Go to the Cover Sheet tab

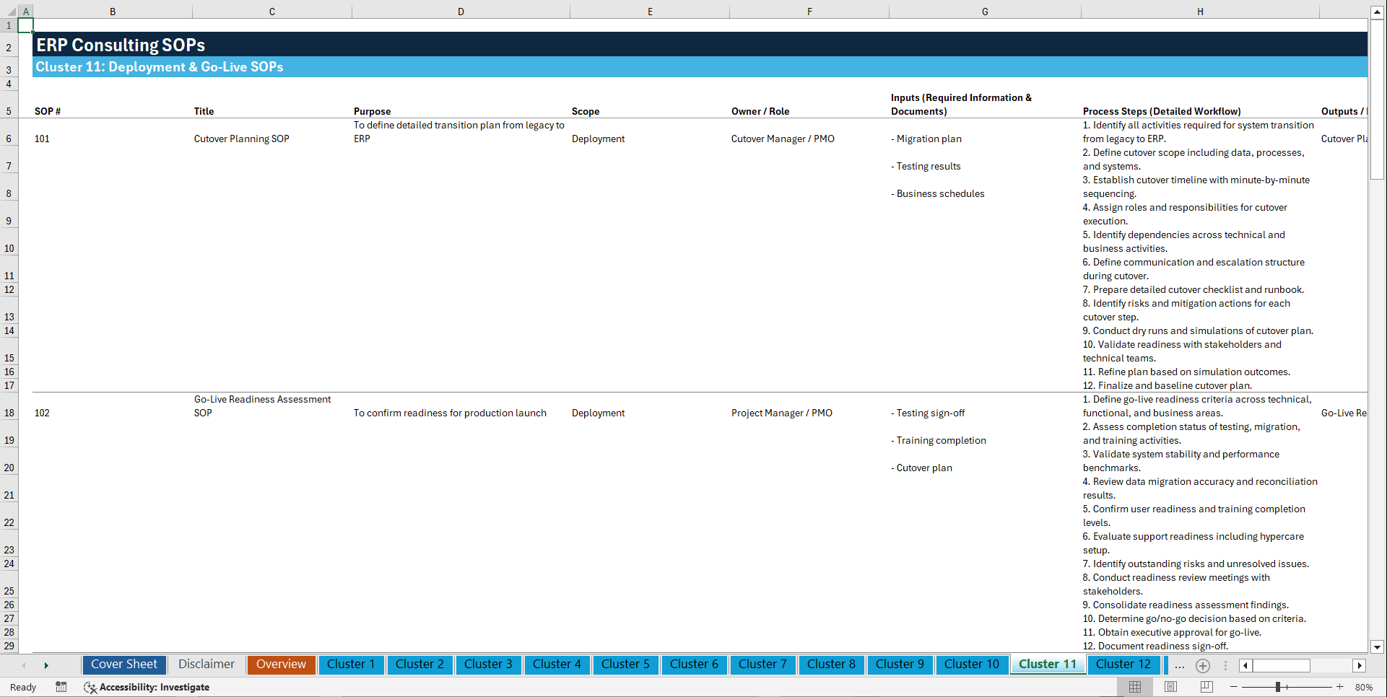coord(123,665)
